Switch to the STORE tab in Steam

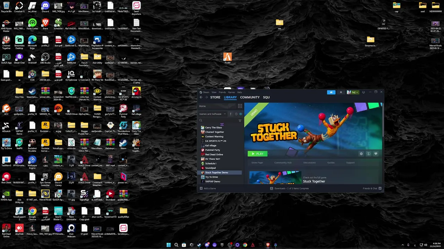tap(215, 97)
